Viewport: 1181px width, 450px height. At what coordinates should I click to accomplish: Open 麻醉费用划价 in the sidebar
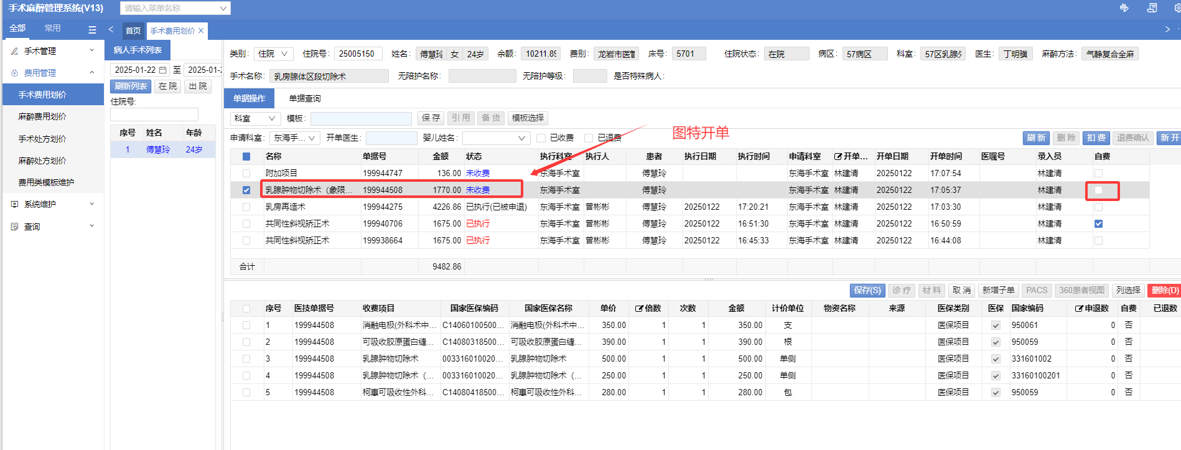click(x=42, y=116)
